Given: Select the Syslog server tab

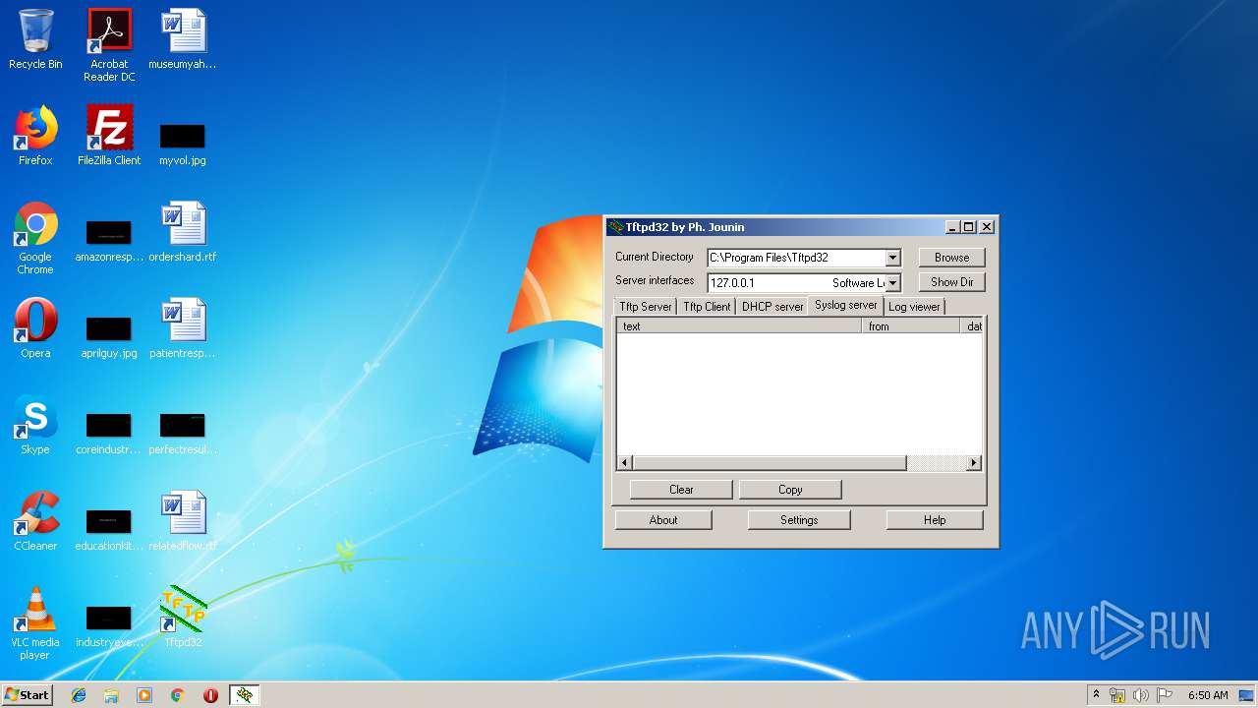Looking at the screenshot, I should click(x=846, y=305).
